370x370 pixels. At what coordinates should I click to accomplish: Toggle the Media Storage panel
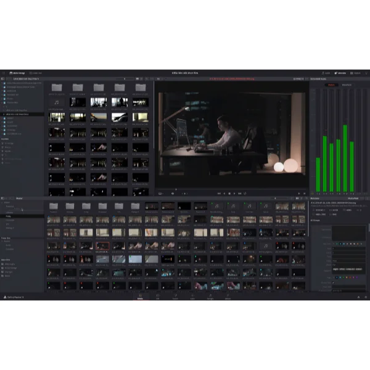[17, 73]
